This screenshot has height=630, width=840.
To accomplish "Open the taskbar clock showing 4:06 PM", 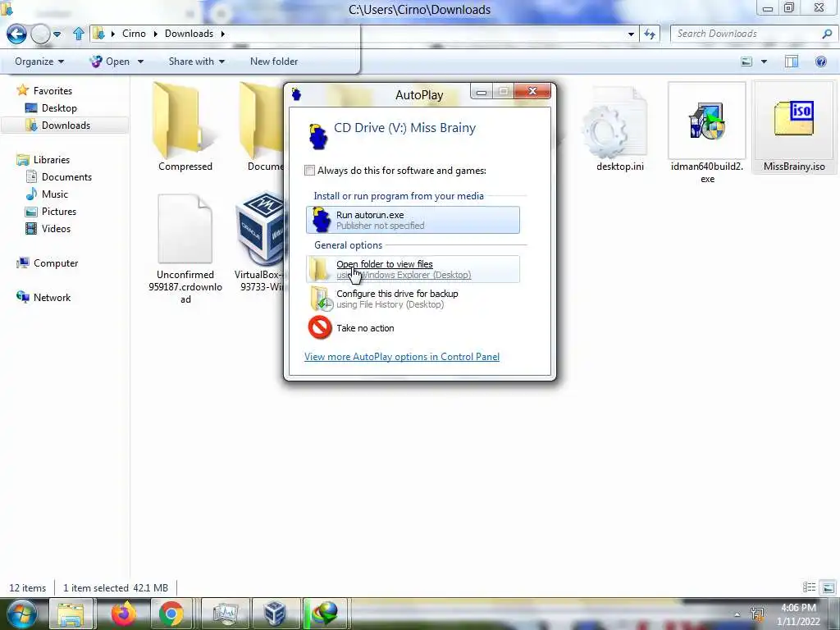I will (x=798, y=614).
